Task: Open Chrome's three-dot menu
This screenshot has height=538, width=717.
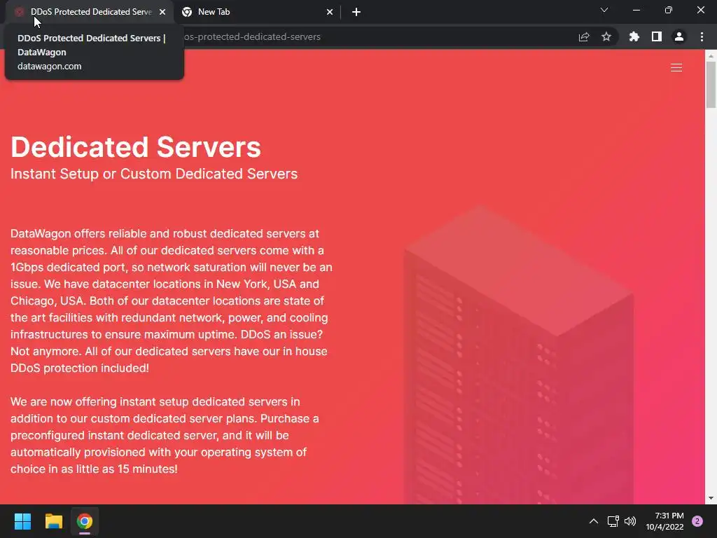Action: point(702,36)
